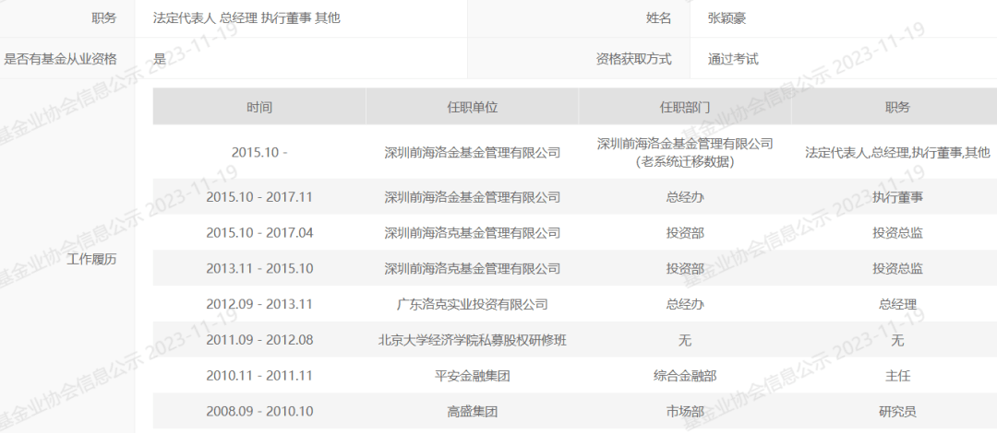
Task: Click 总经办 in the 2015.10 - 2017.11 row
Action: (x=685, y=197)
